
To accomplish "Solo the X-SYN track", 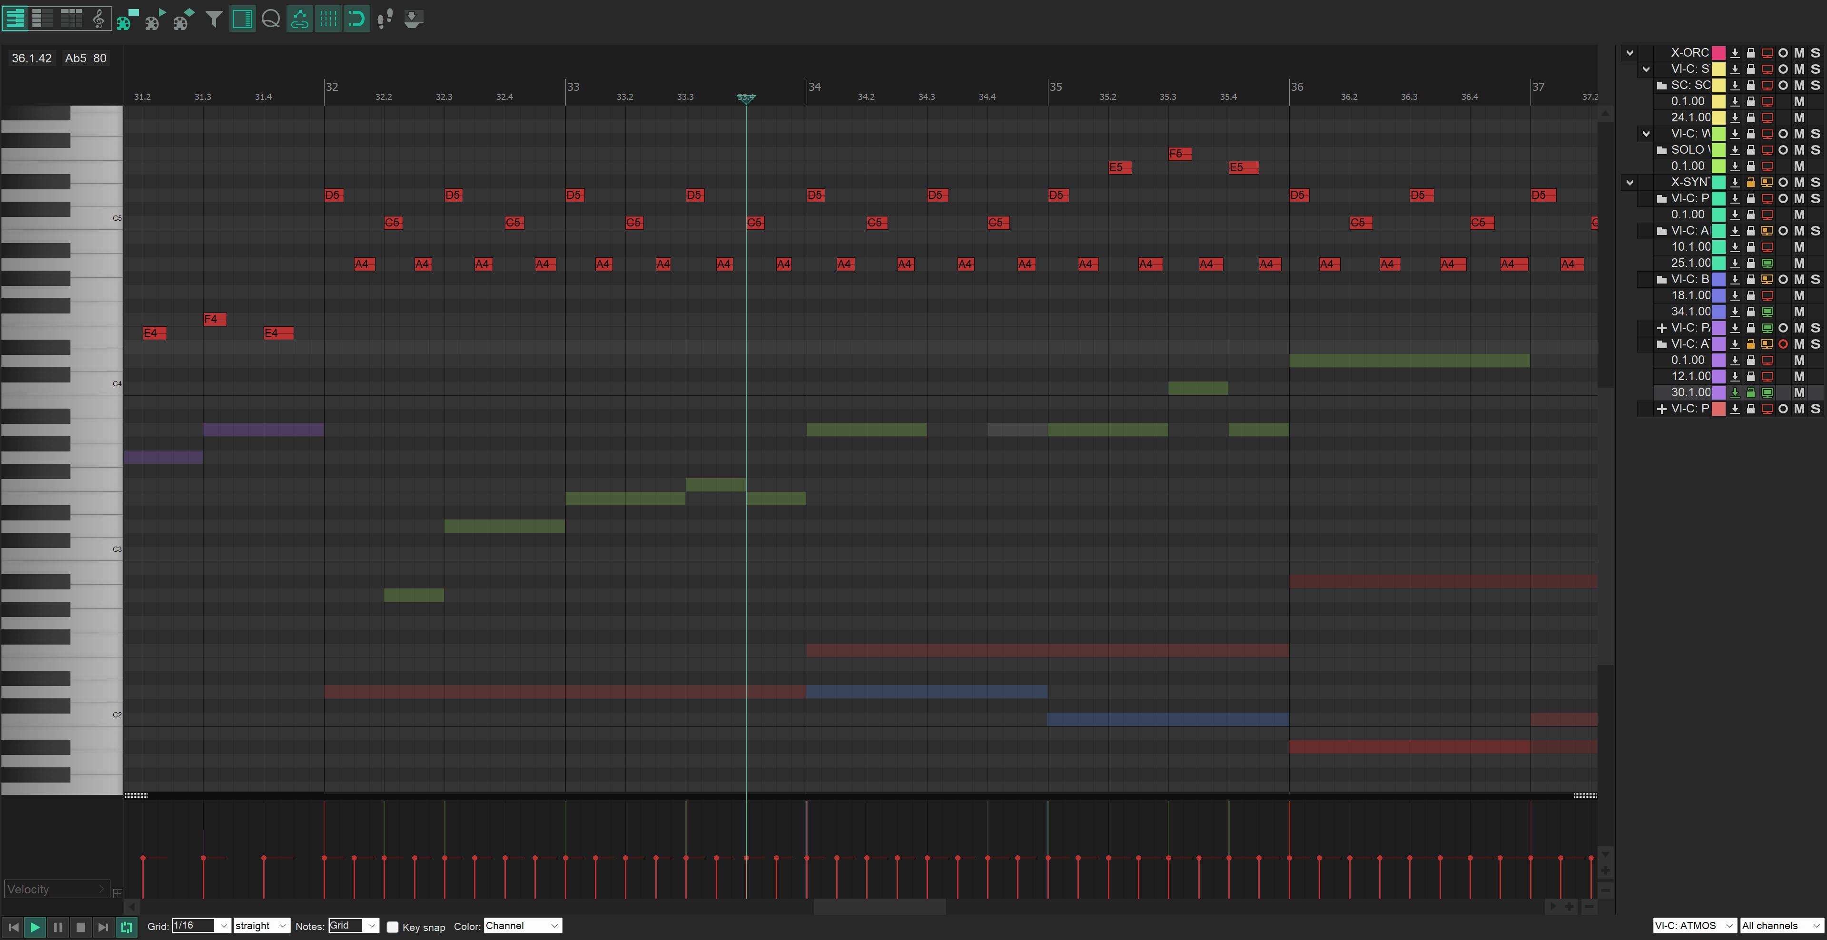I will [x=1816, y=182].
